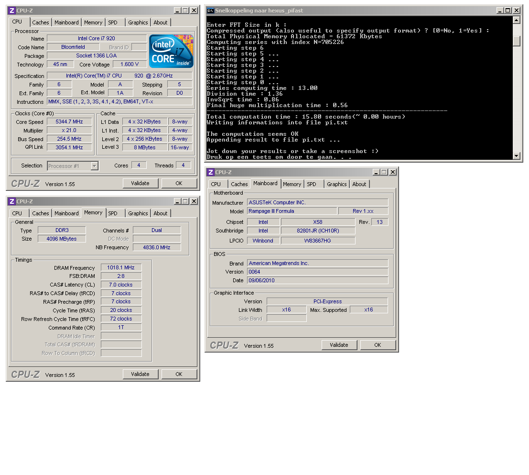Click the CAS# Latency value 7.0 clocks

click(121, 285)
